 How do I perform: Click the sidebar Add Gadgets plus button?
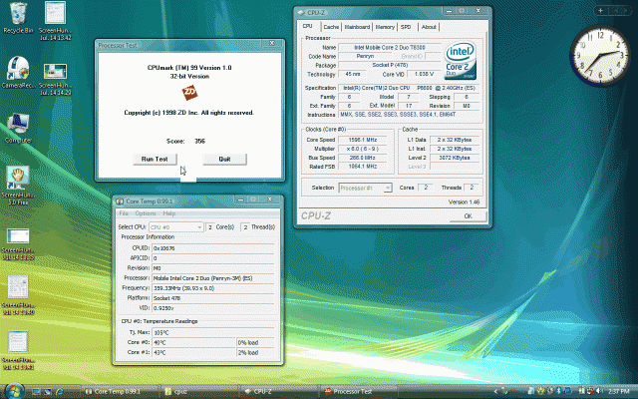[600, 11]
